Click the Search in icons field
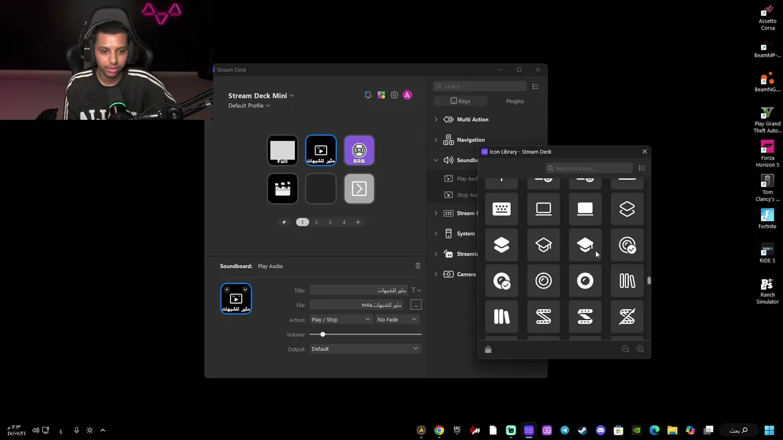783x440 pixels. (x=589, y=168)
